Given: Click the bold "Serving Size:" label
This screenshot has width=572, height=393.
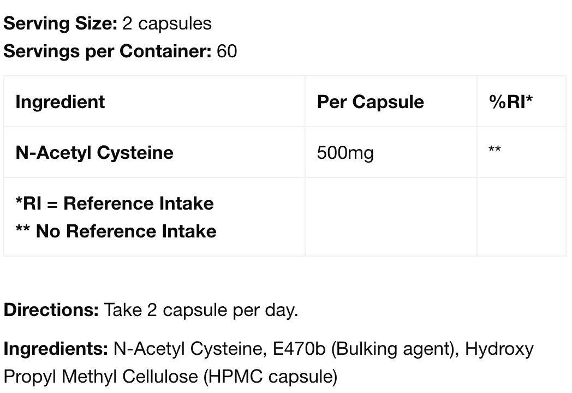Looking at the screenshot, I should click(60, 23).
